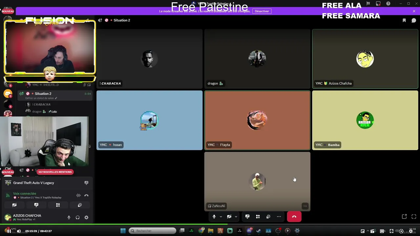
Task: Open Task View on the taskbar
Action: [182, 231]
